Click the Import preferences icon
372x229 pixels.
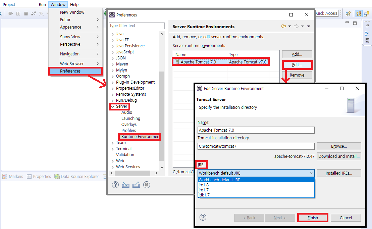tap(126, 185)
